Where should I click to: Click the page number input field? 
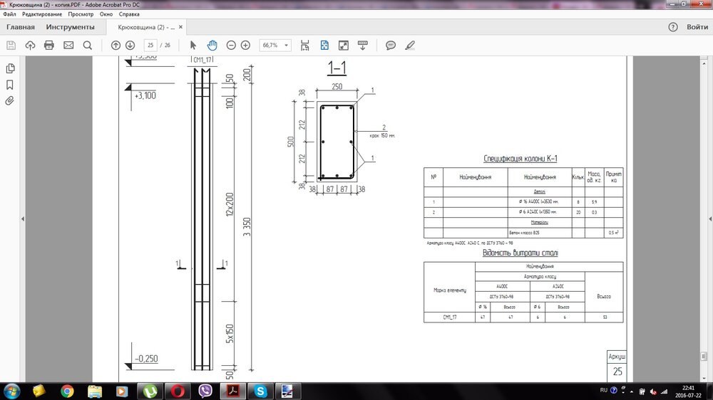pos(150,45)
